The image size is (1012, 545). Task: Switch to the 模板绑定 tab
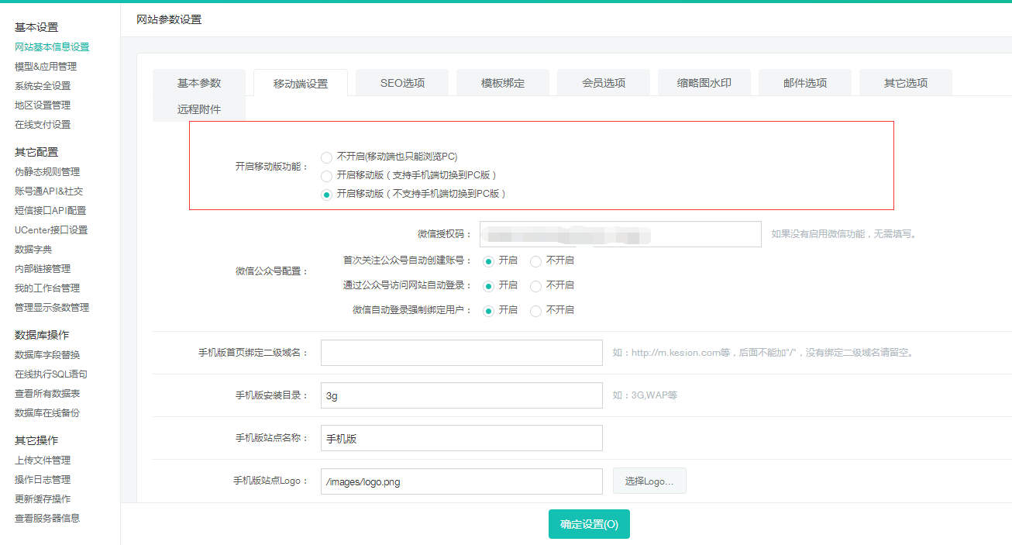[502, 81]
